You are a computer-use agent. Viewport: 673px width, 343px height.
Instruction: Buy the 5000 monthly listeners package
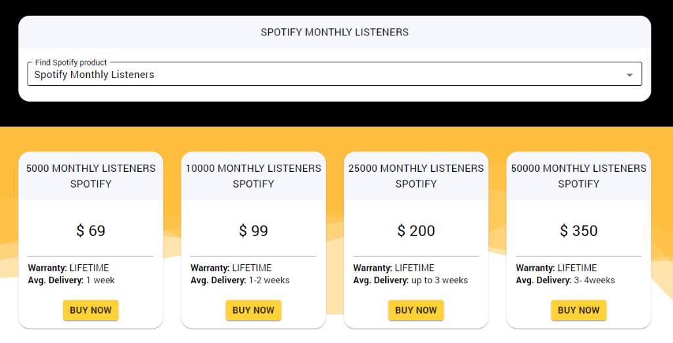pos(91,310)
